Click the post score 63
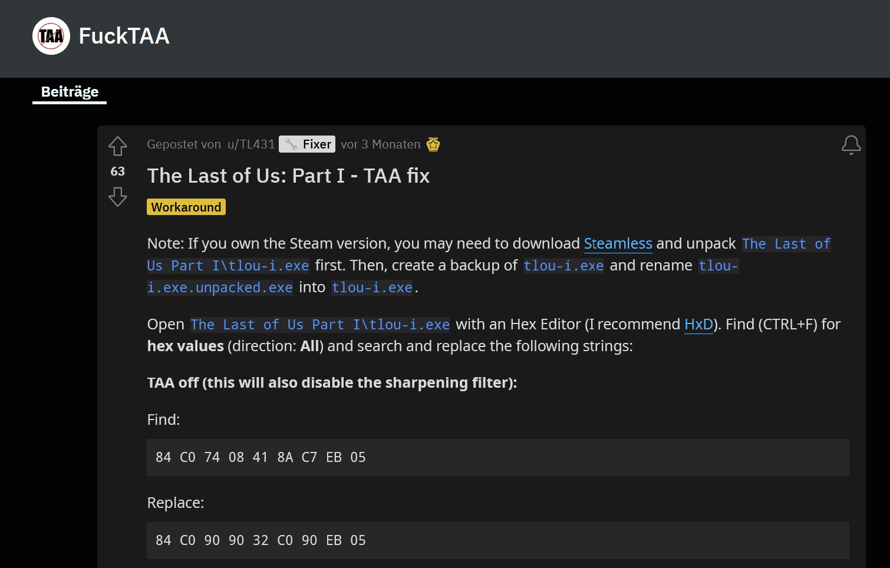 [x=118, y=171]
